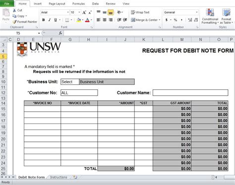
Task: Click the increase font size icon
Action: (x=84, y=12)
